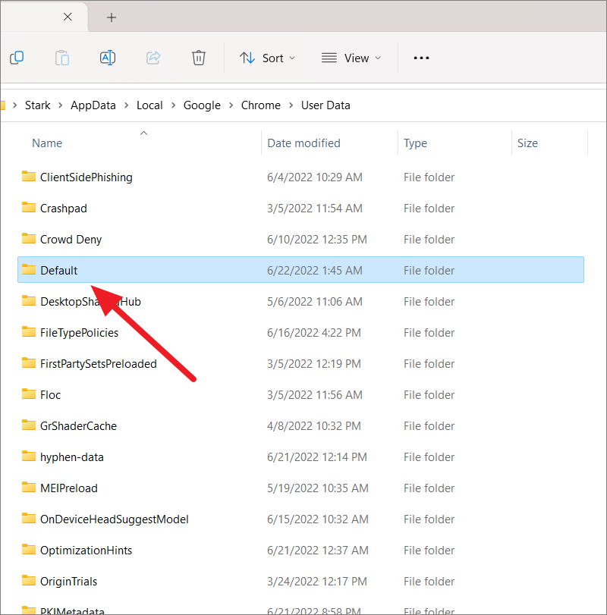Sort by Type column header
Viewport: 607px width, 615px height.
[x=415, y=143]
